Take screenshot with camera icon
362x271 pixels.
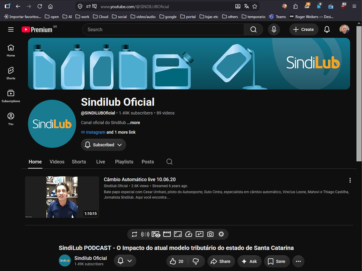tap(210, 234)
